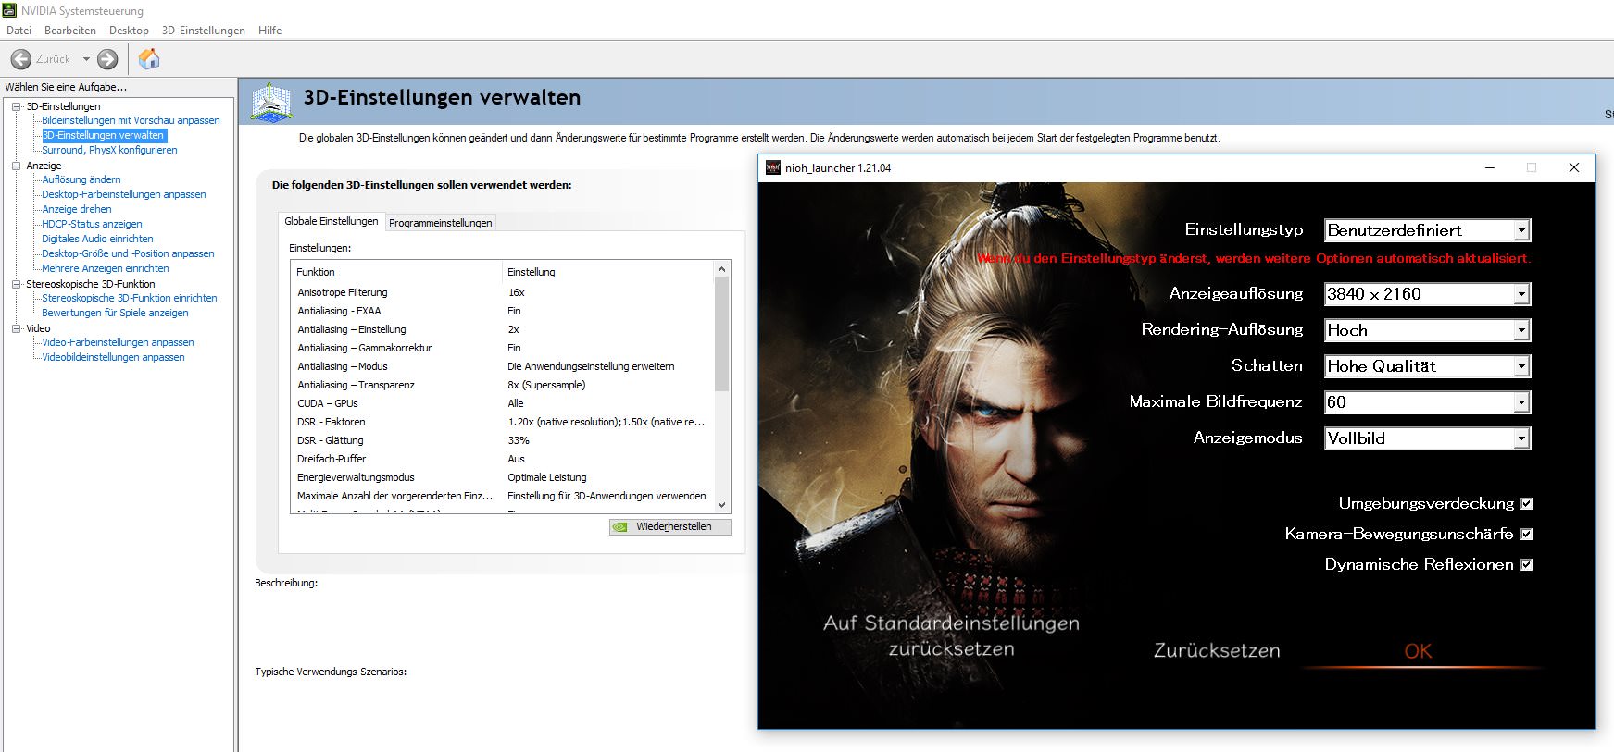Select the CUDA – GPUs row
The image size is (1614, 752).
tap(503, 403)
